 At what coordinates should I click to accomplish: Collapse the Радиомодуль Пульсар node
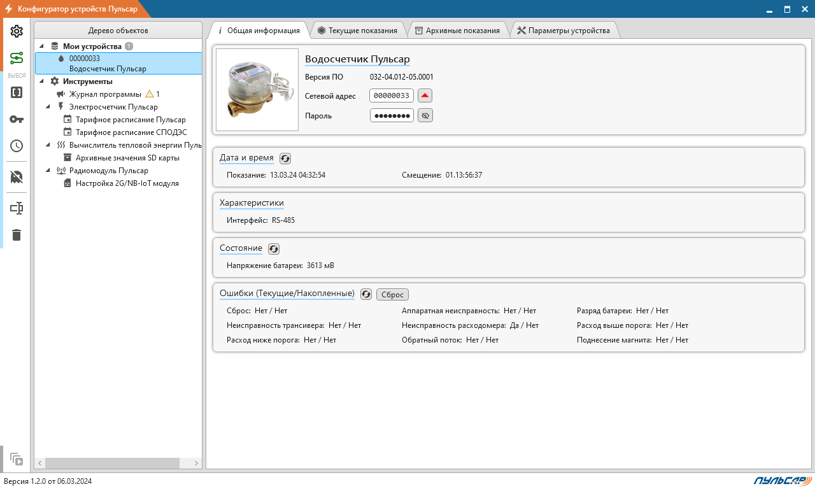click(48, 170)
